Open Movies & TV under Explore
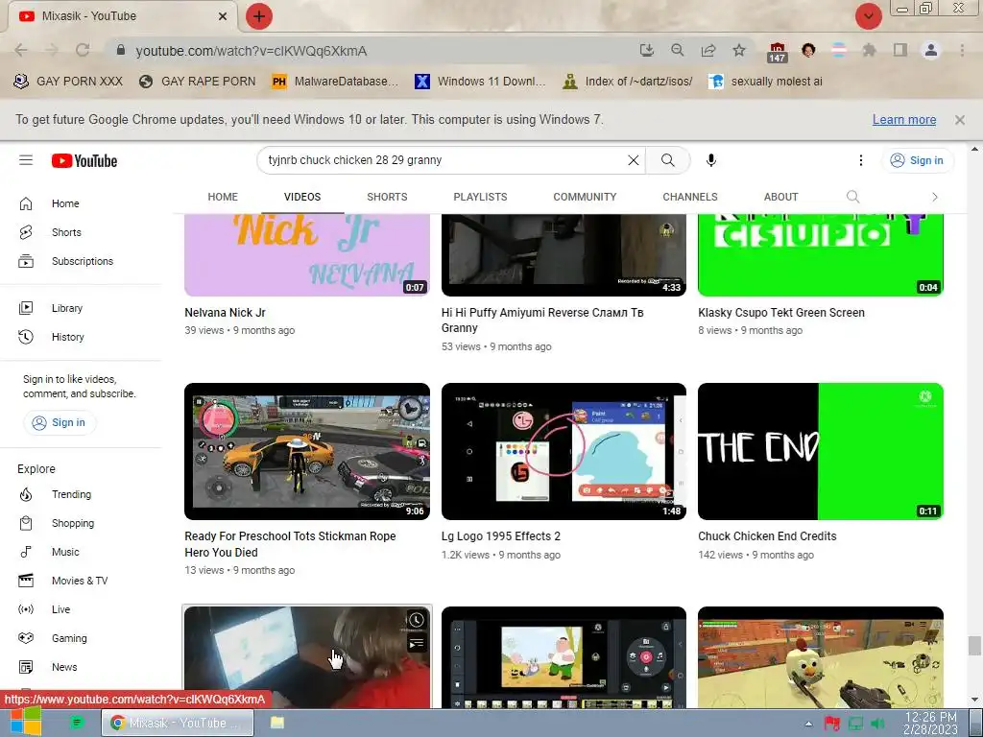The width and height of the screenshot is (983, 737). 82,581
